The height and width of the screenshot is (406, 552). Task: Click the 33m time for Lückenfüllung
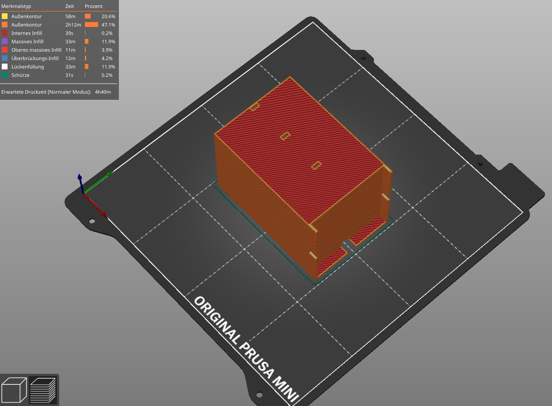click(x=70, y=67)
